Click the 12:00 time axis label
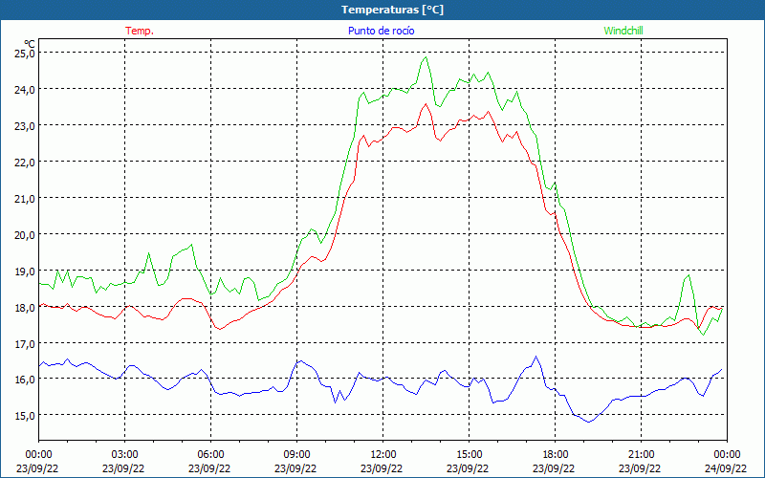This screenshot has height=478, width=765. coord(383,455)
